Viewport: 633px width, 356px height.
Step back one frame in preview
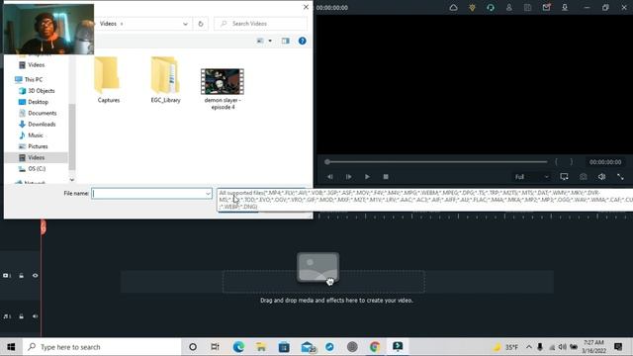pyautogui.click(x=330, y=177)
